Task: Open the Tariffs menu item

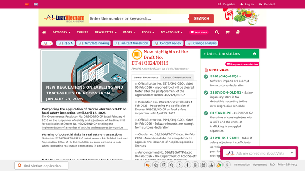Action: (x=83, y=32)
